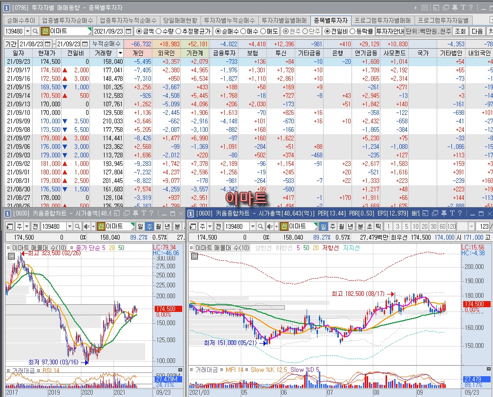Screen dimensions: 493x397
Task: Click the '신' badge beside 이마트 in investor window
Action: (45, 31)
